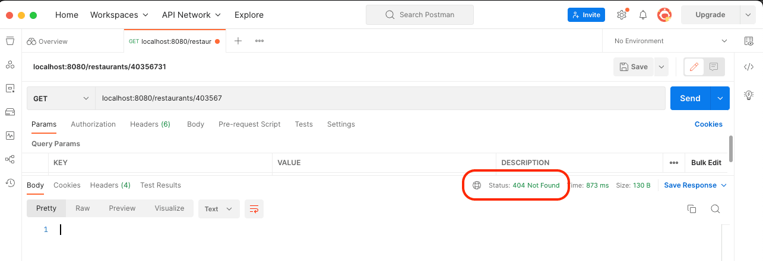Open the code snippet panel icon
763x261 pixels.
pos(749,67)
